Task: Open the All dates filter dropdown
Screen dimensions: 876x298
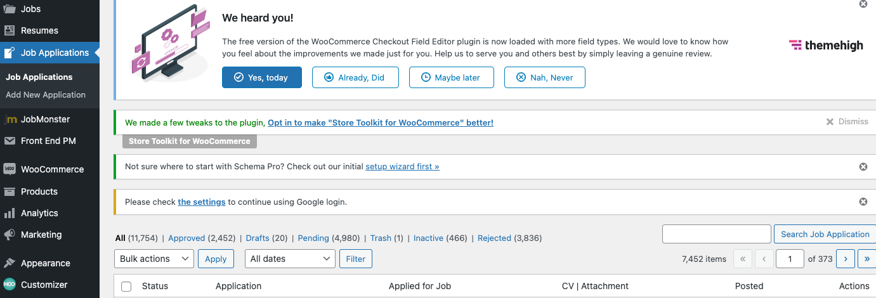Action: tap(290, 259)
